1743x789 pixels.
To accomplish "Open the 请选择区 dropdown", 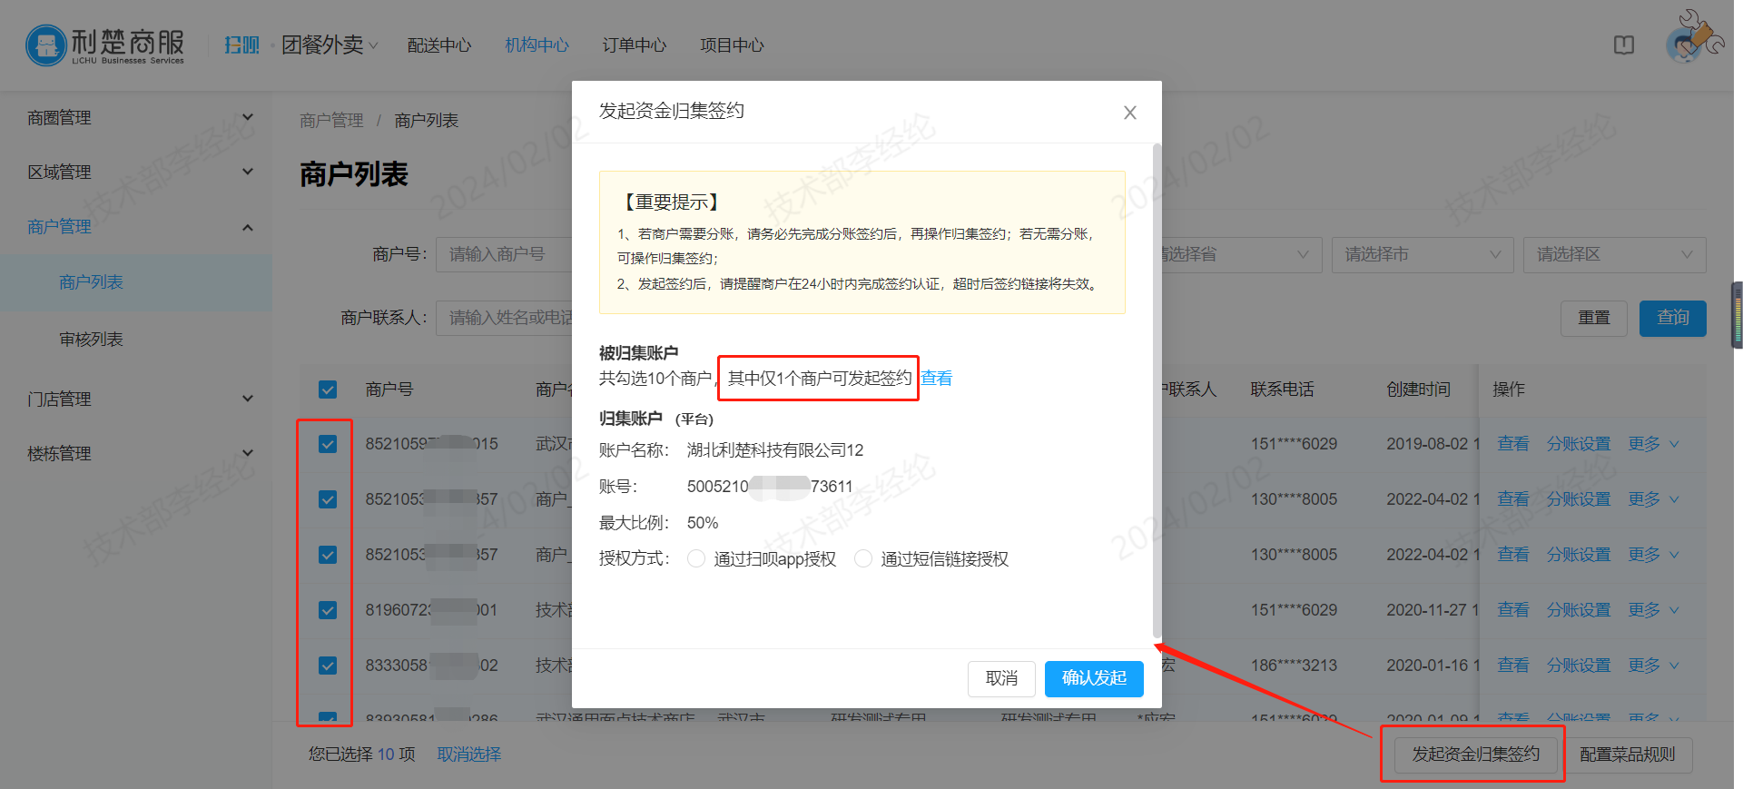I will [1615, 254].
